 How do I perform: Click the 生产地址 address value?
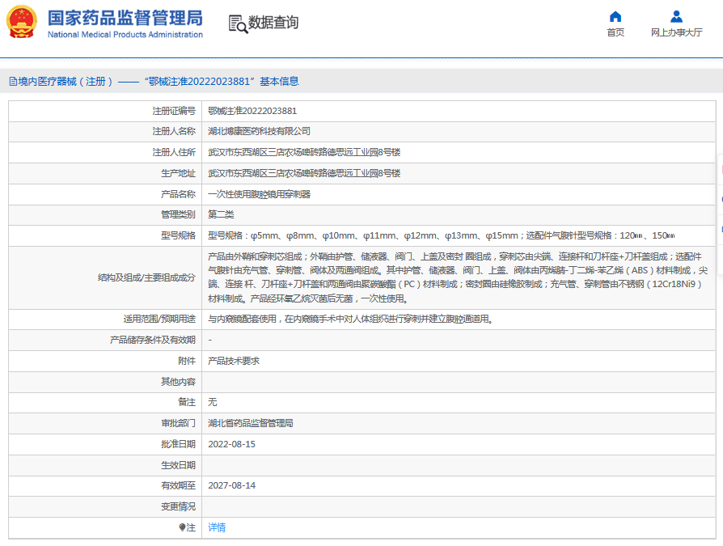(x=304, y=173)
